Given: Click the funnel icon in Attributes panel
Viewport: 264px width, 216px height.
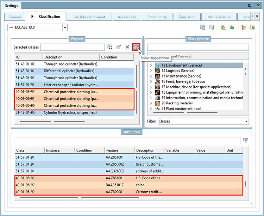Looking at the screenshot, I should coord(245,140).
